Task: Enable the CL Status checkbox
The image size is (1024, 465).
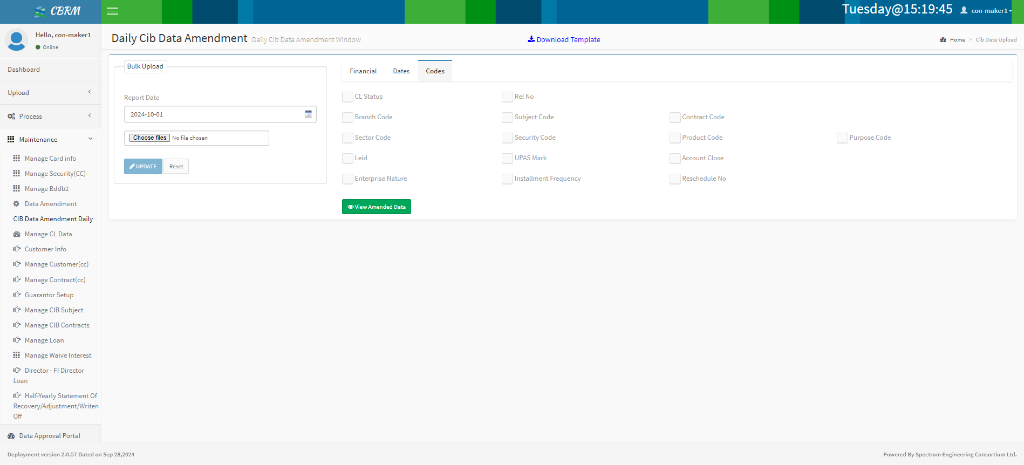Action: tap(347, 97)
